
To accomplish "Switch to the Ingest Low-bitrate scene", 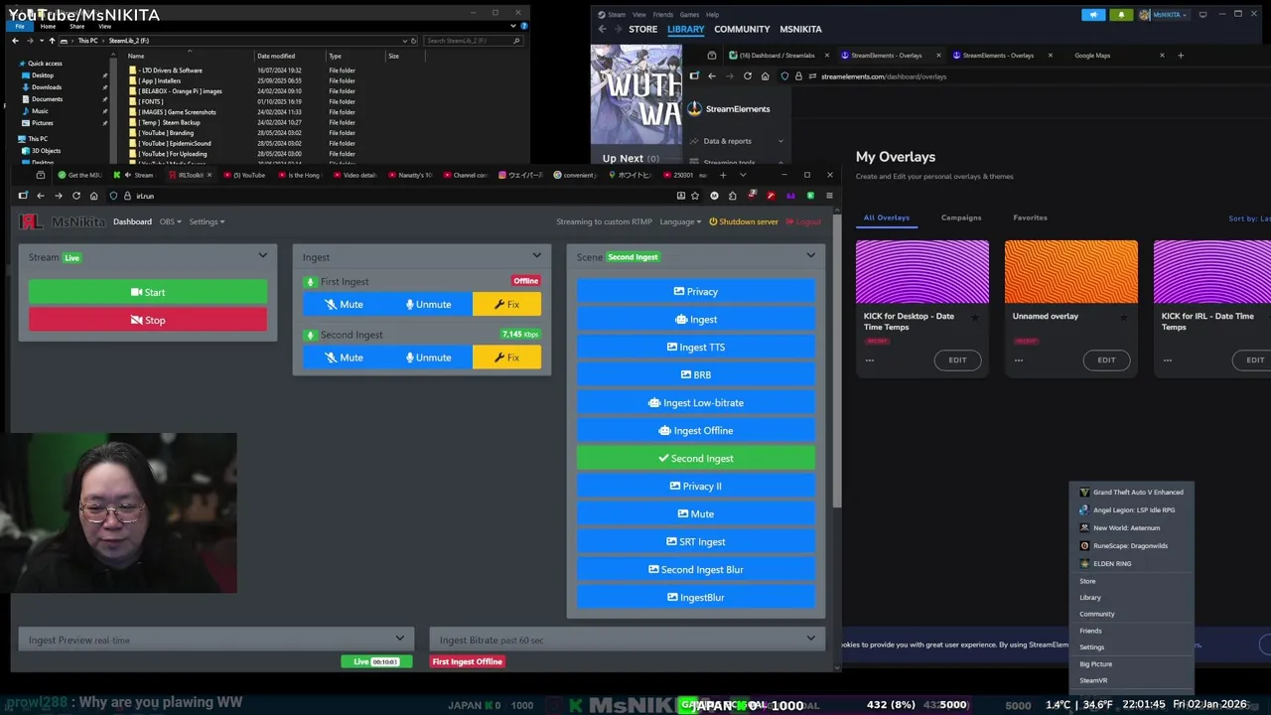I will point(695,402).
